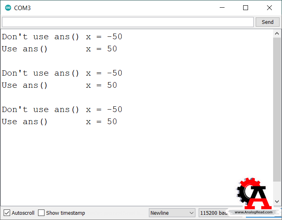The height and width of the screenshot is (220, 282).
Task: Open the Newline line-ending dropdown
Action: click(x=172, y=213)
